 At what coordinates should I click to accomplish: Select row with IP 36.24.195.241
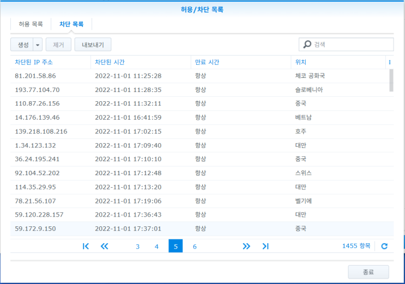pos(202,159)
